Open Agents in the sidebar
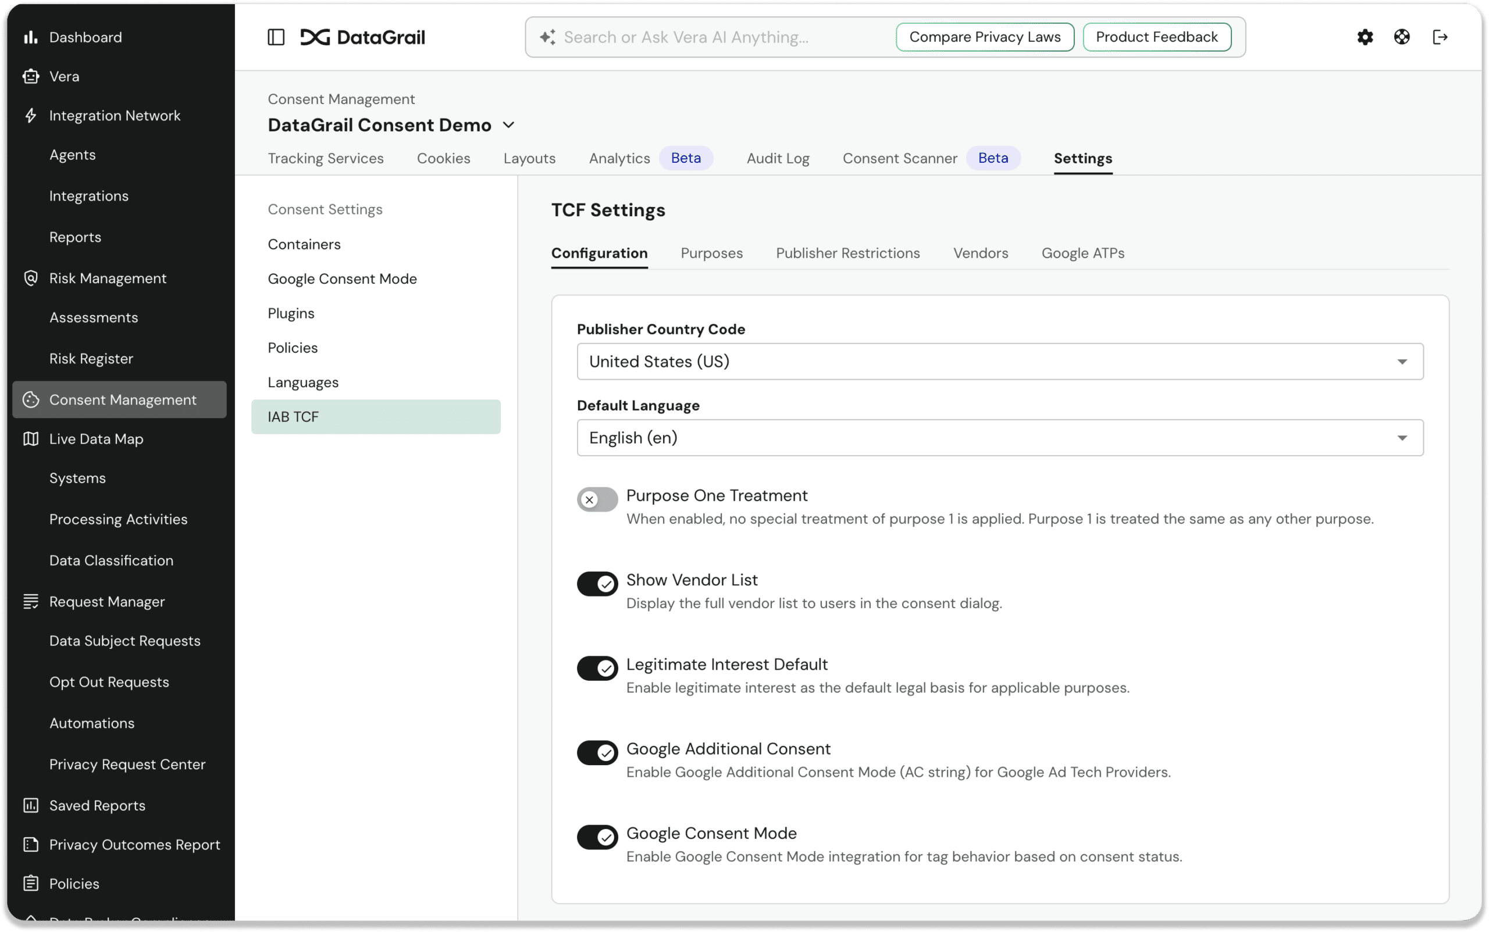The width and height of the screenshot is (1489, 932). 72,155
